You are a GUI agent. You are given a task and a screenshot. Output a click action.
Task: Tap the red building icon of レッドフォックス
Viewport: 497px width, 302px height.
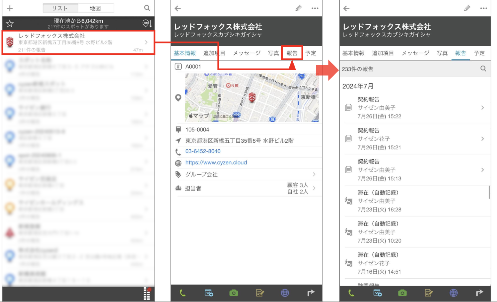(x=10, y=42)
